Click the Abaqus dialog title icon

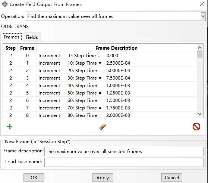point(5,4)
